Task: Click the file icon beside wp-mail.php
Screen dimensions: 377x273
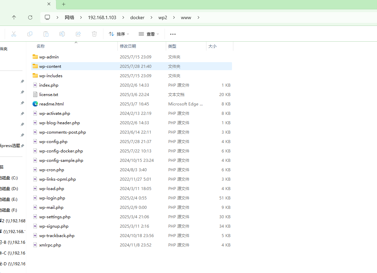Action: [35, 207]
